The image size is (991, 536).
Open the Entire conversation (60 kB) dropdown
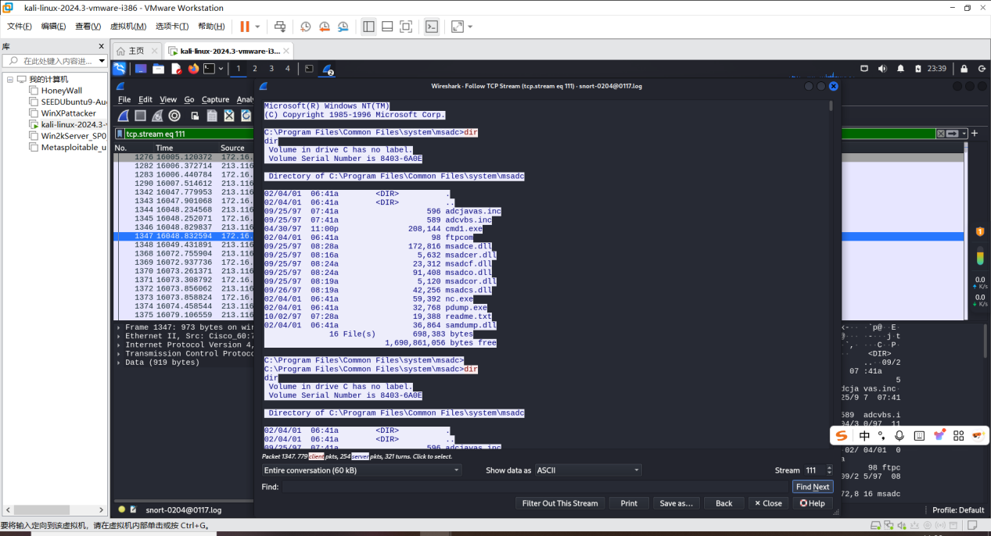click(361, 470)
